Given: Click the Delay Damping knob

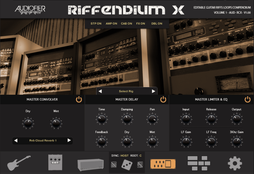Looking at the screenshot, I should tap(127, 119).
